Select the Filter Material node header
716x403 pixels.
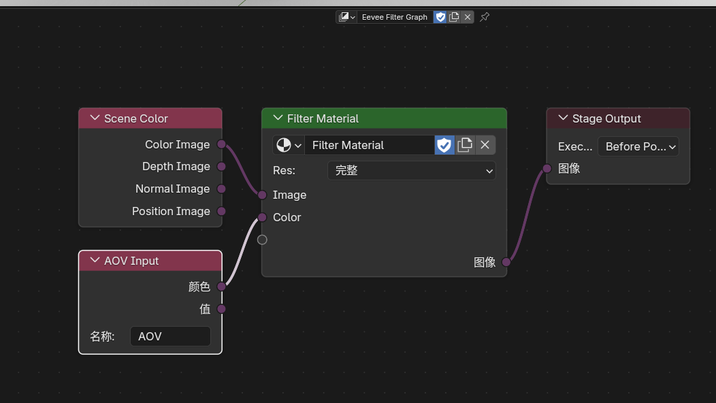click(x=384, y=118)
